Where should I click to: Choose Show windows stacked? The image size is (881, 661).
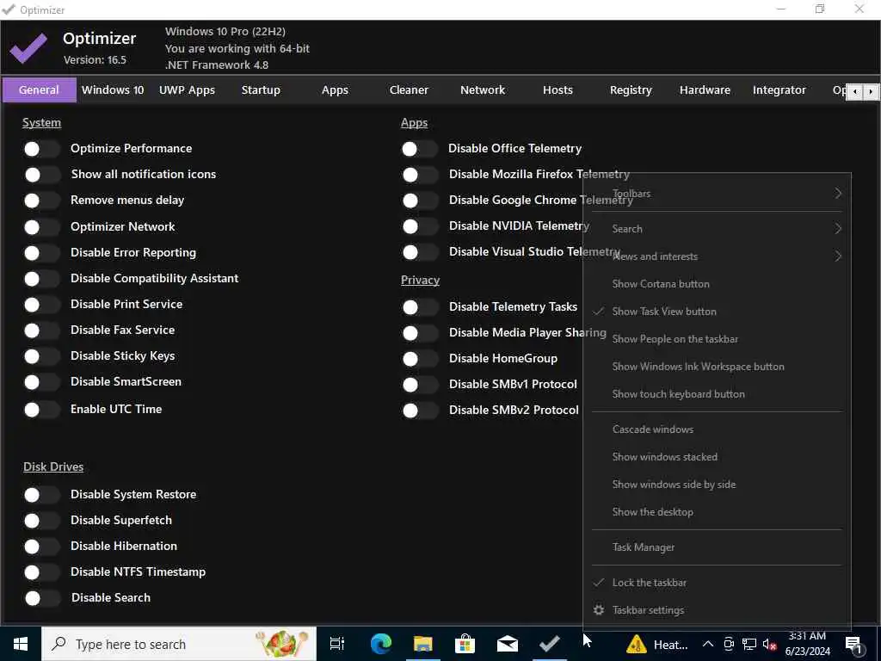717,457
